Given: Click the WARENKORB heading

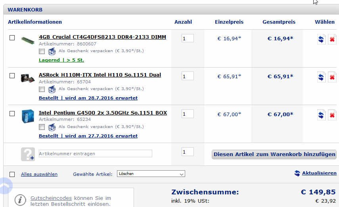Looking at the screenshot, I should pos(25,10).
